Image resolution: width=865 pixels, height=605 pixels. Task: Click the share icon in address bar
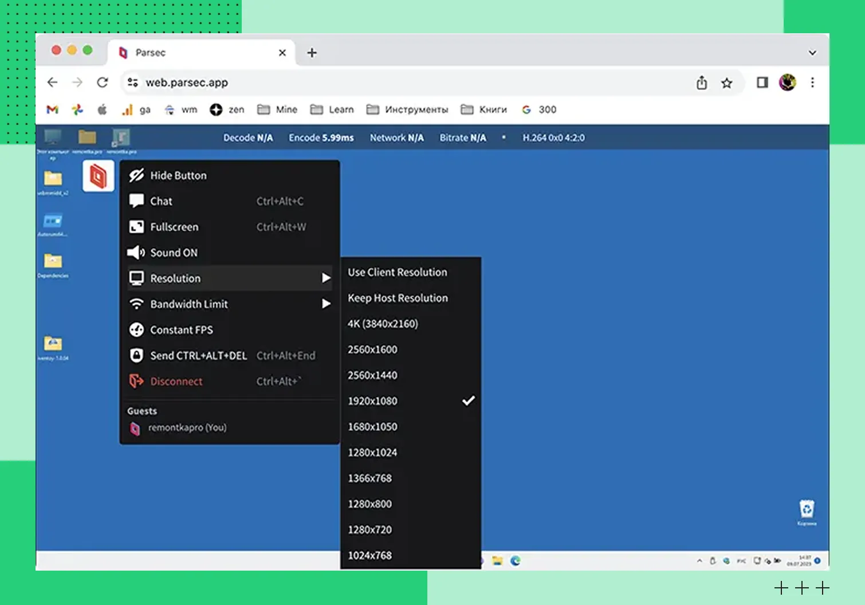[702, 83]
